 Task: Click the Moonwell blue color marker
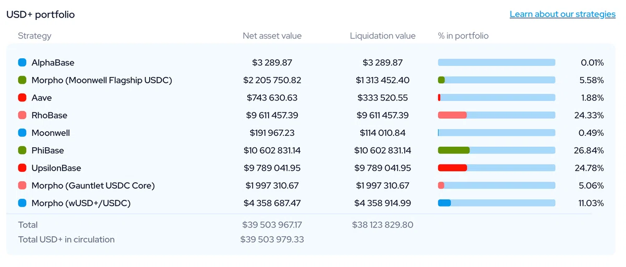(22, 133)
